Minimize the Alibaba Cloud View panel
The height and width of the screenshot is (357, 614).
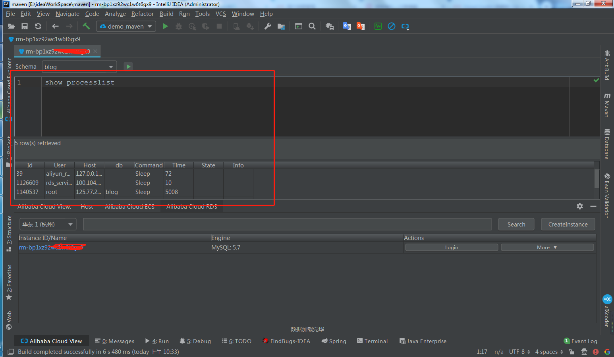click(x=593, y=206)
